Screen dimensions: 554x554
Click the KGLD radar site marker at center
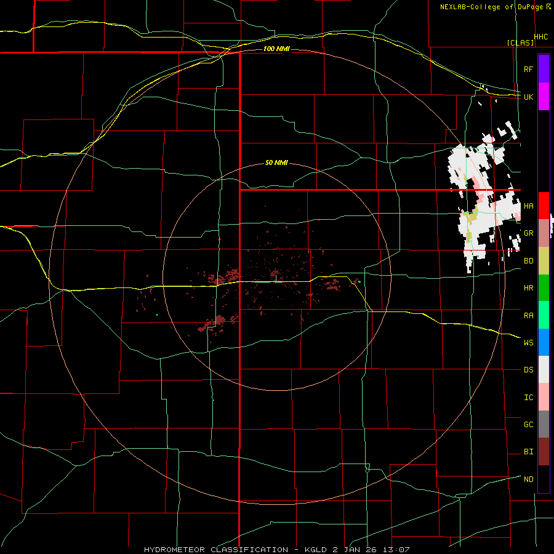tap(276, 278)
